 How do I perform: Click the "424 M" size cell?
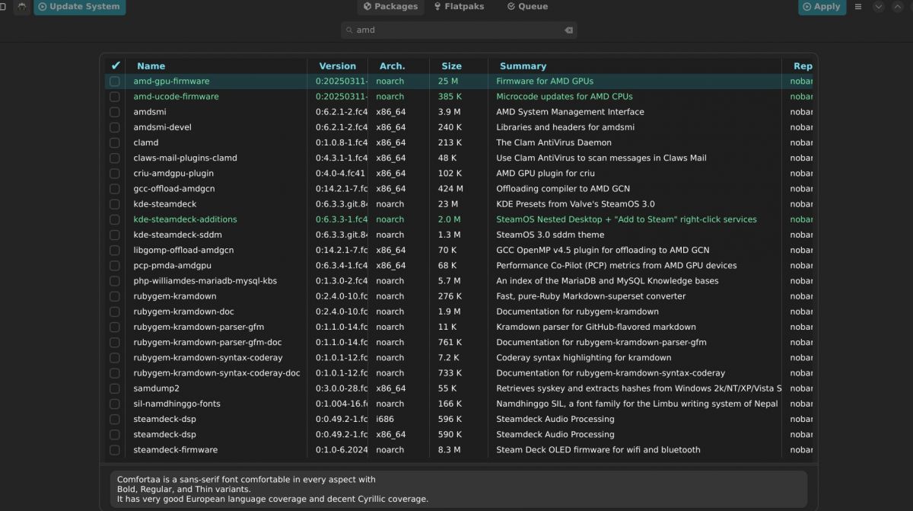coord(450,189)
